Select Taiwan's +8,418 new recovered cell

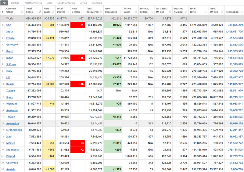pyautogui.click(x=113, y=117)
